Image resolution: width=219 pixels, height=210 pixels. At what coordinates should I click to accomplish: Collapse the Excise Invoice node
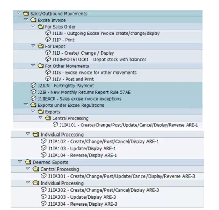(x=26, y=19)
